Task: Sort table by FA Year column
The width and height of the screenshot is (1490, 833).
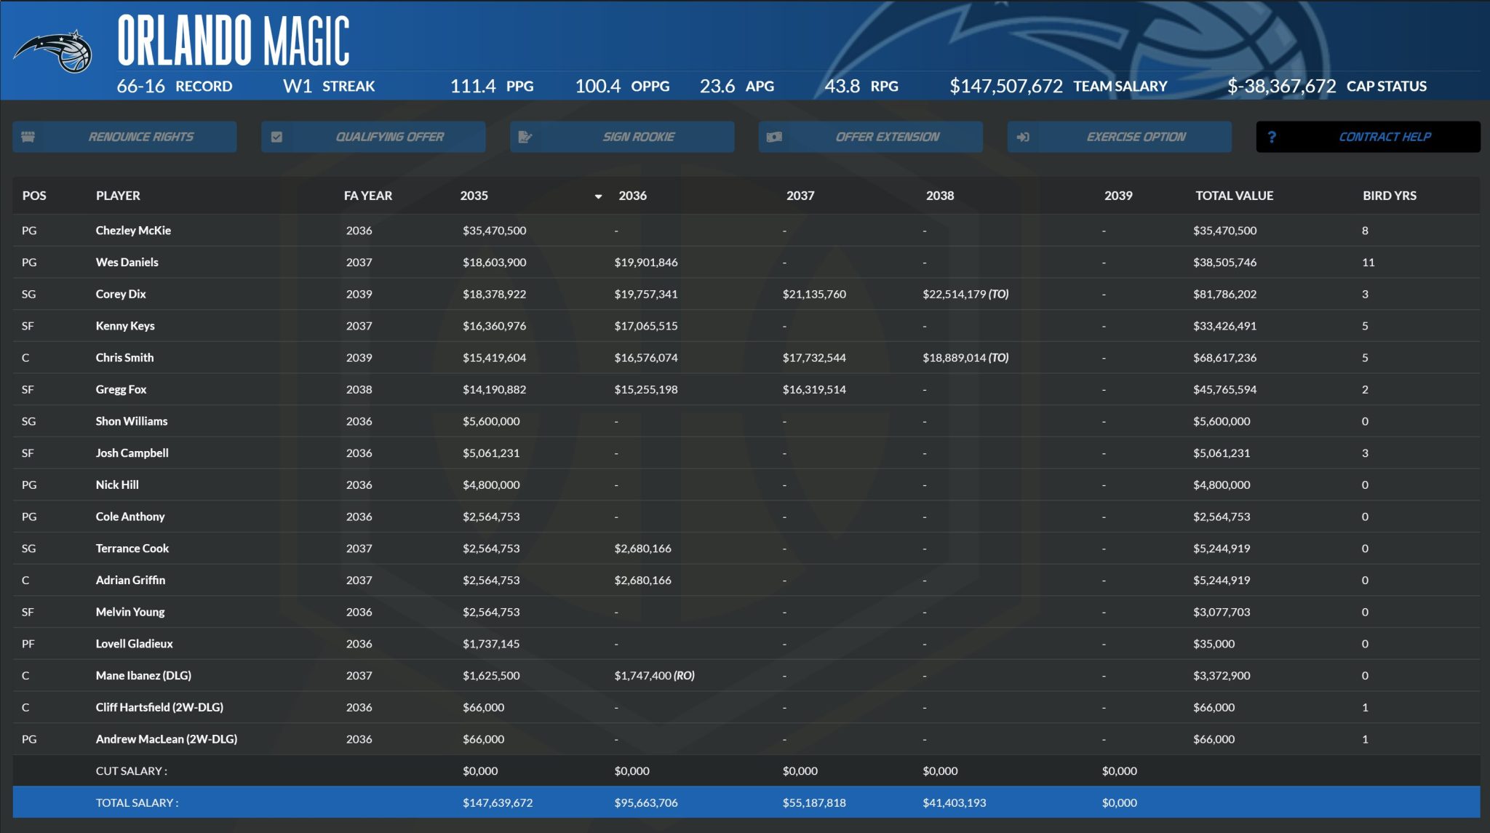Action: click(367, 196)
